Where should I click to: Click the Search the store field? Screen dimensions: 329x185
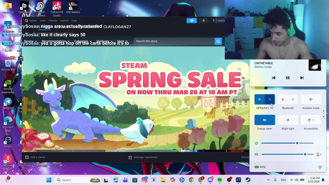click(174, 41)
